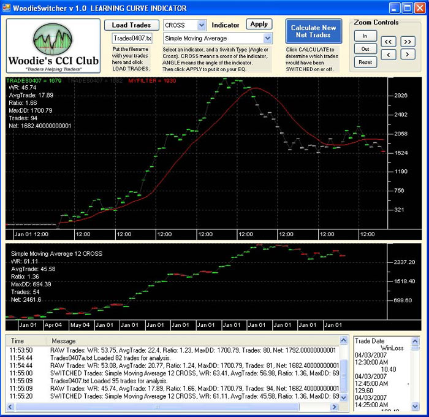
Task: Click the 10.40 WinLoss value
Action: click(389, 369)
